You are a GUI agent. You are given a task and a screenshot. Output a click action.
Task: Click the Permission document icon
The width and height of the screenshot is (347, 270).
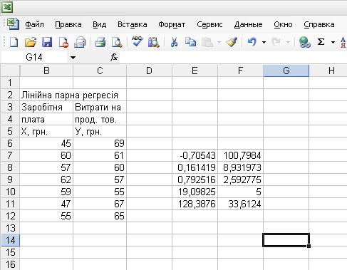click(63, 42)
